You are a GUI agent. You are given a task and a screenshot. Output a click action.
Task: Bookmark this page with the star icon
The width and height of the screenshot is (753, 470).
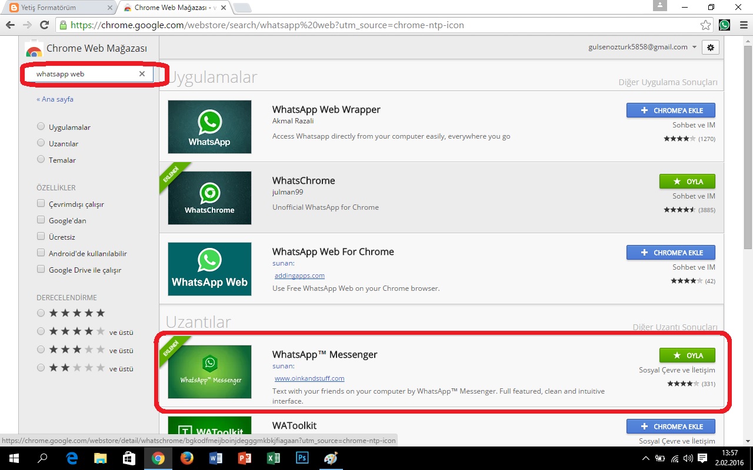coord(705,25)
